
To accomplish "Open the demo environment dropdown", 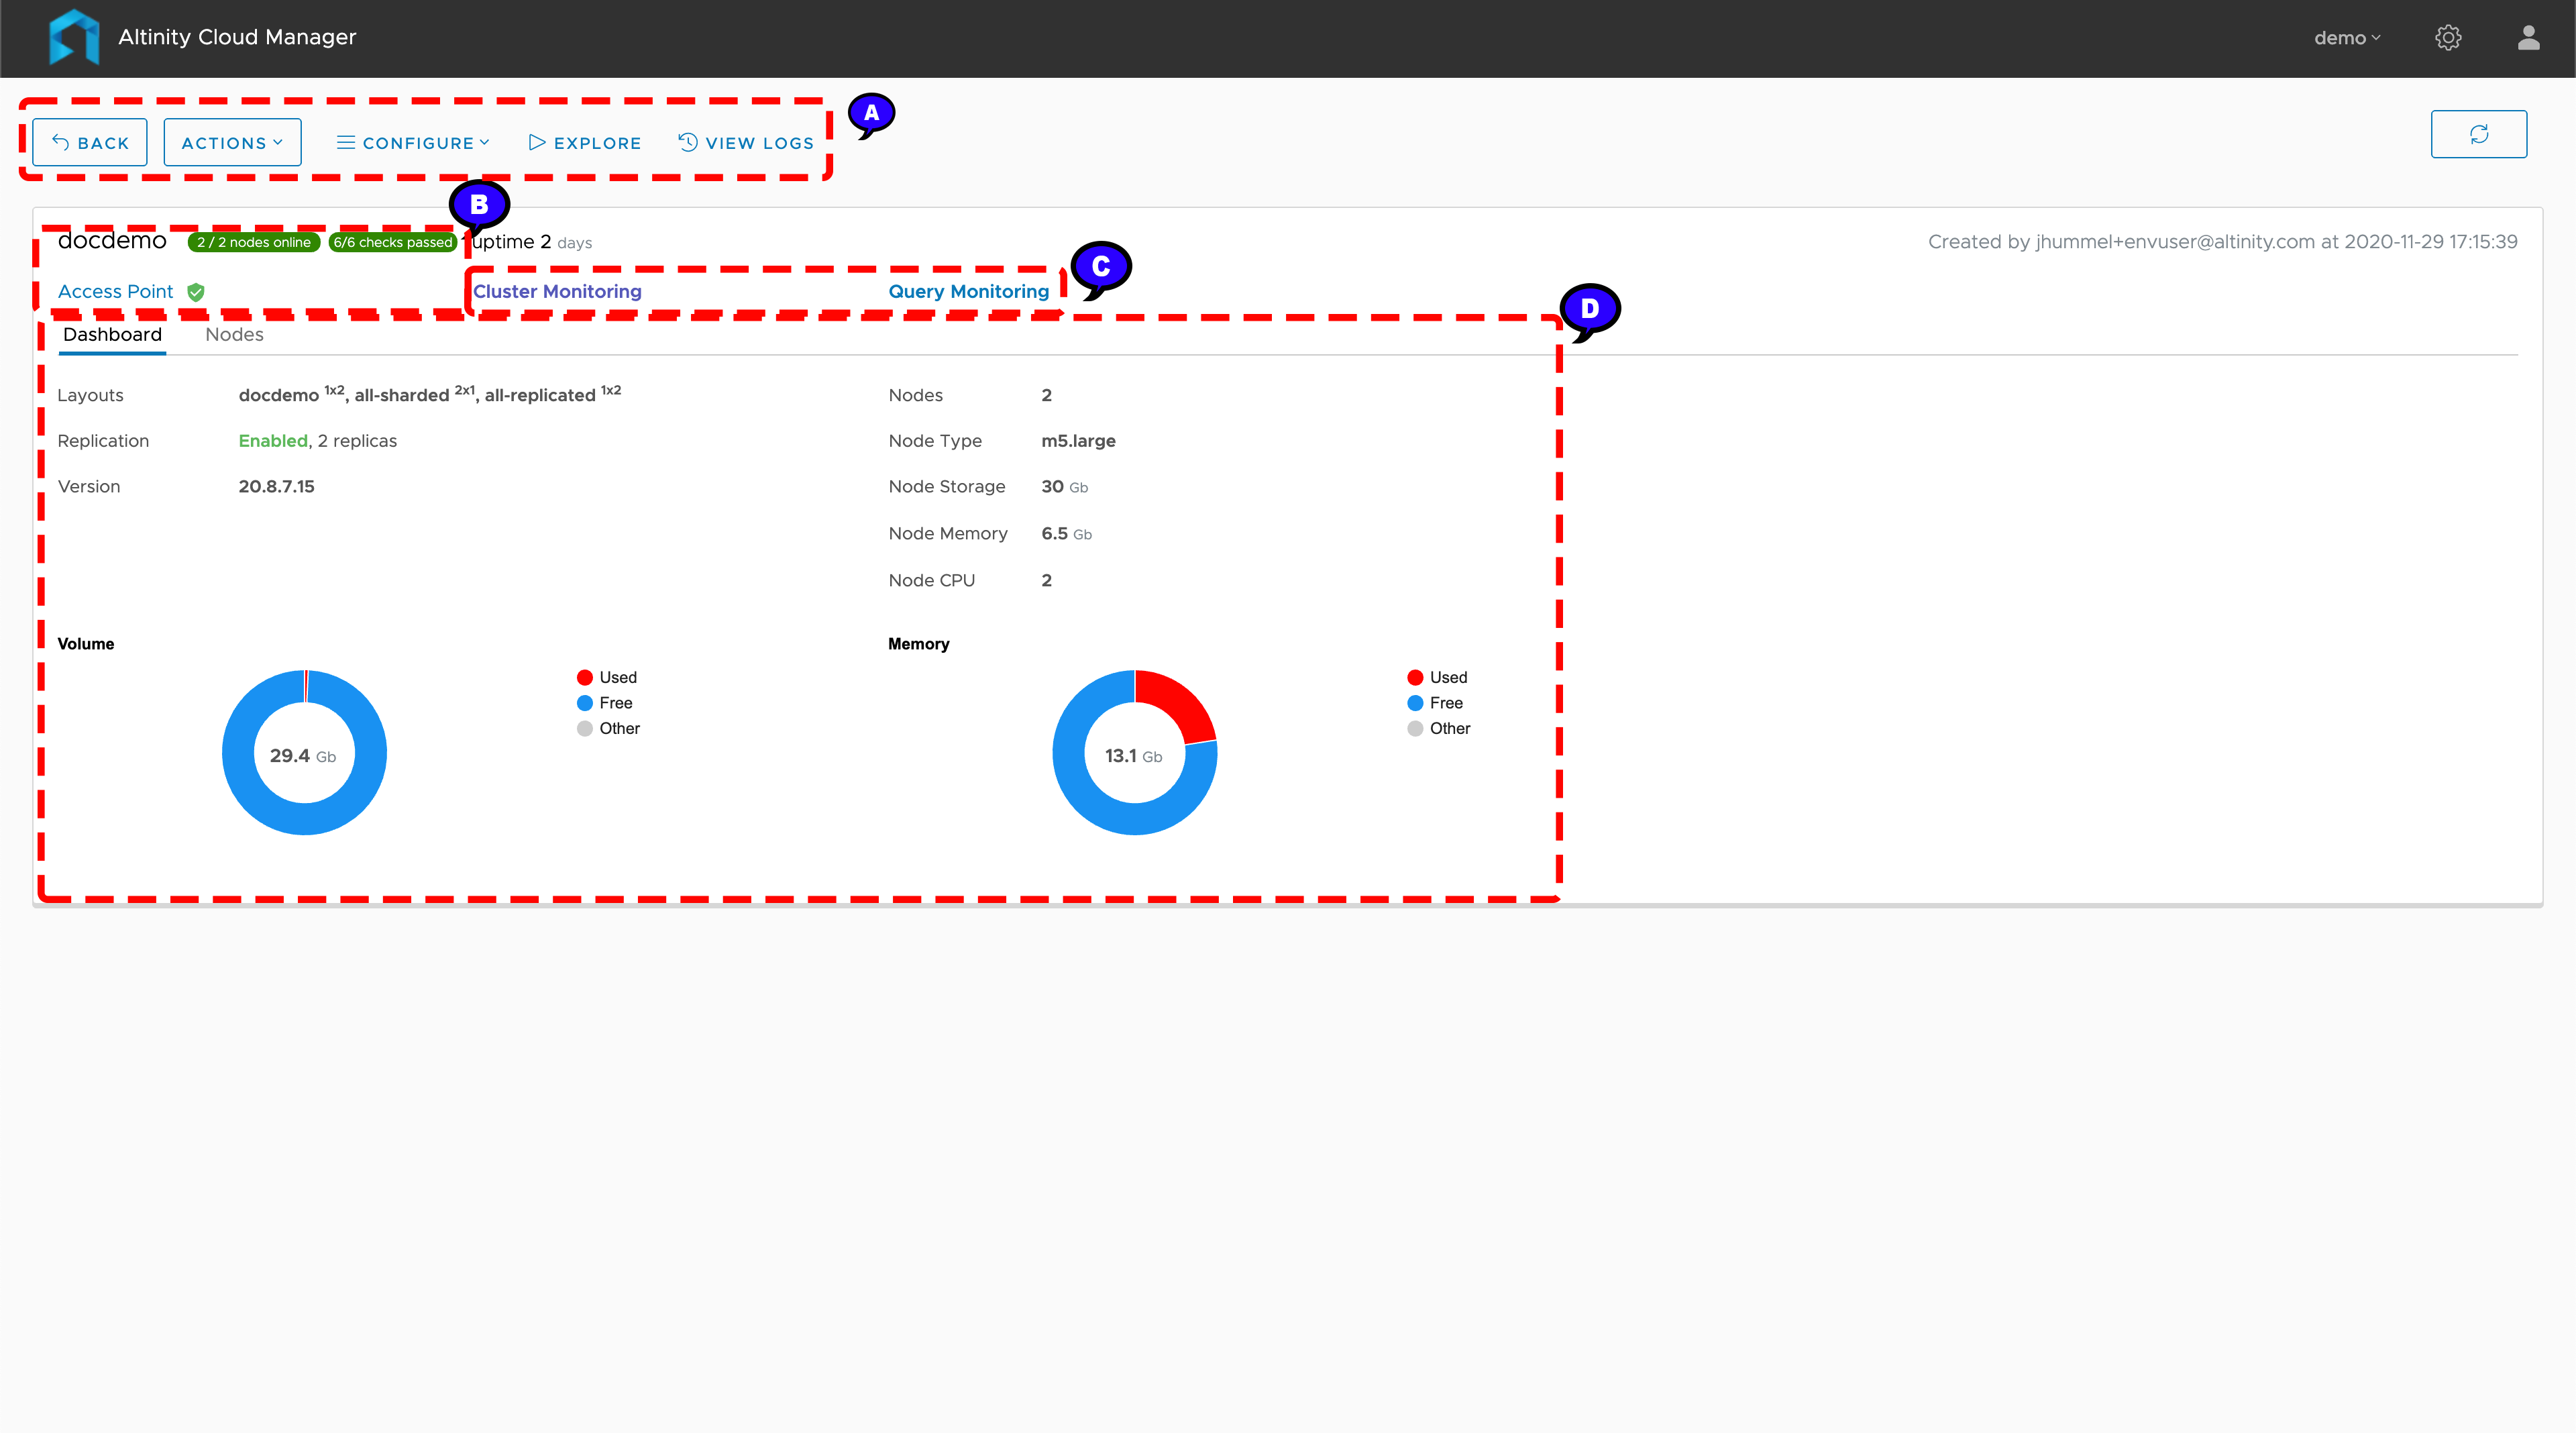I will pyautogui.click(x=2347, y=38).
